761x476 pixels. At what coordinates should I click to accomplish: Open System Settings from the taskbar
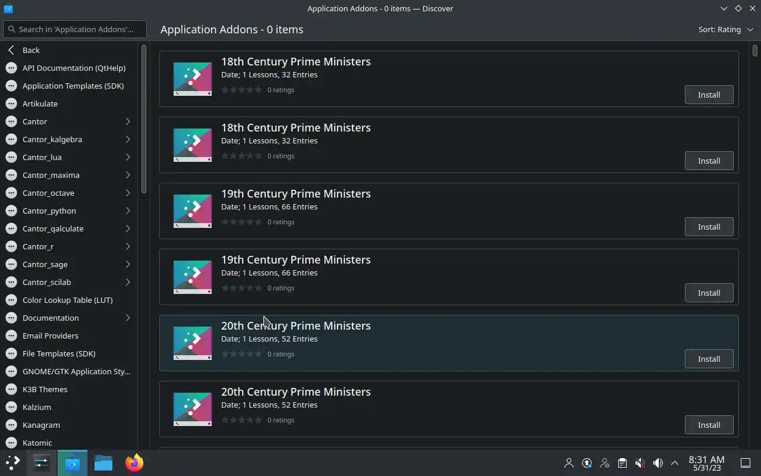[x=42, y=463]
